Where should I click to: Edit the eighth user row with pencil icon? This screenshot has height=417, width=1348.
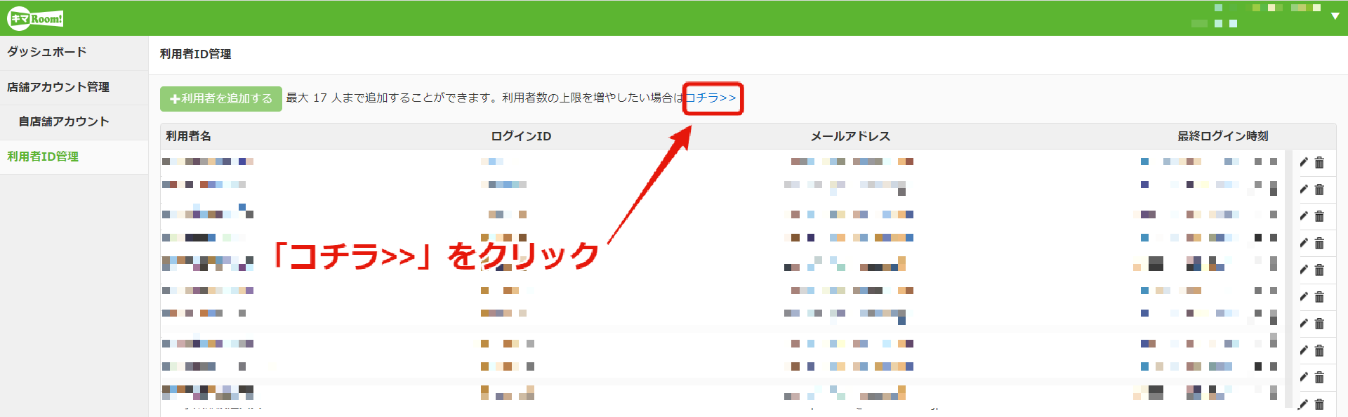tap(1304, 350)
